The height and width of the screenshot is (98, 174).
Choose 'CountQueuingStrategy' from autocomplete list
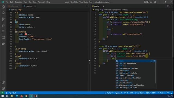coord(135,68)
